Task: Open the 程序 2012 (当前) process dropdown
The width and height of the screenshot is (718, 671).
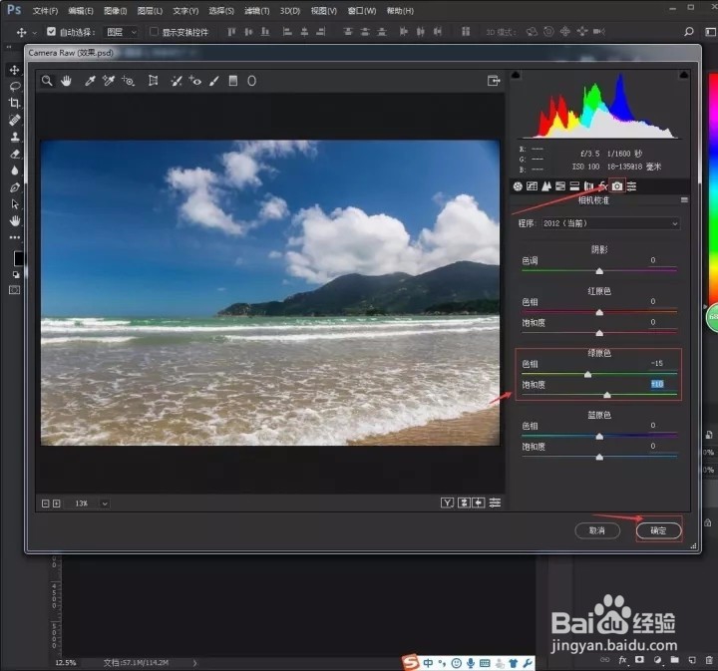Action: pos(611,223)
